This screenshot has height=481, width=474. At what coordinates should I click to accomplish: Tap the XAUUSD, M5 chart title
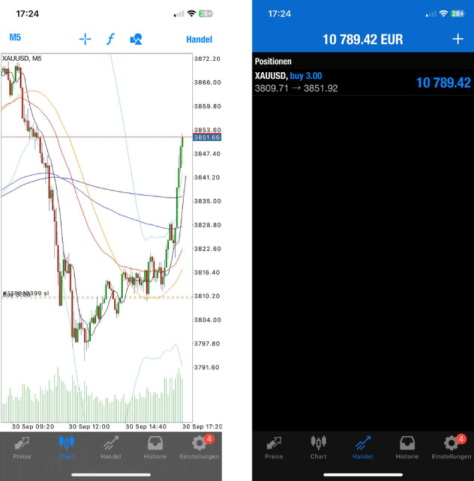22,58
